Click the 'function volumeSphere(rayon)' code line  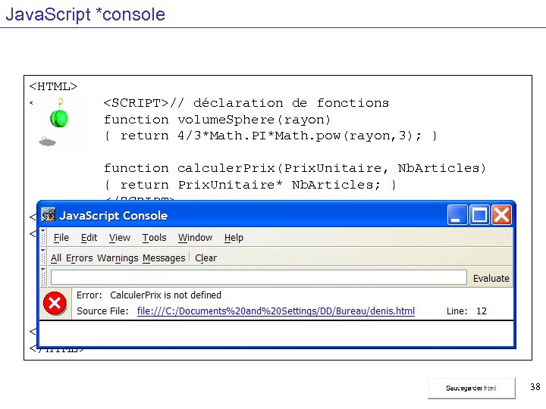point(217,120)
